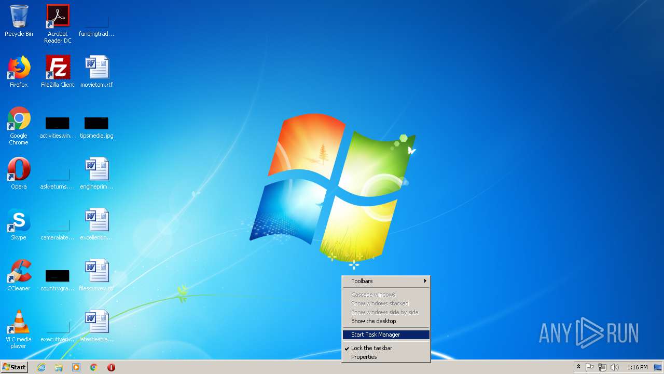
Task: Open taskbar Properties from the context menu
Action: (x=386, y=357)
